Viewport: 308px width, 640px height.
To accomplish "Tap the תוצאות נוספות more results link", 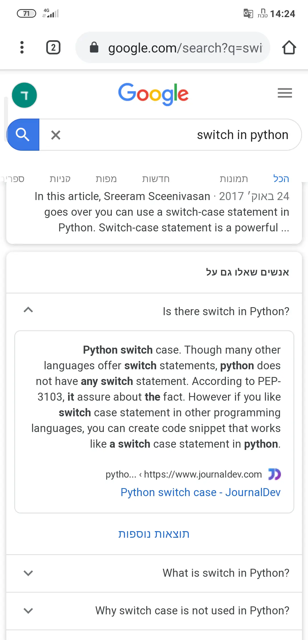I will tap(154, 534).
